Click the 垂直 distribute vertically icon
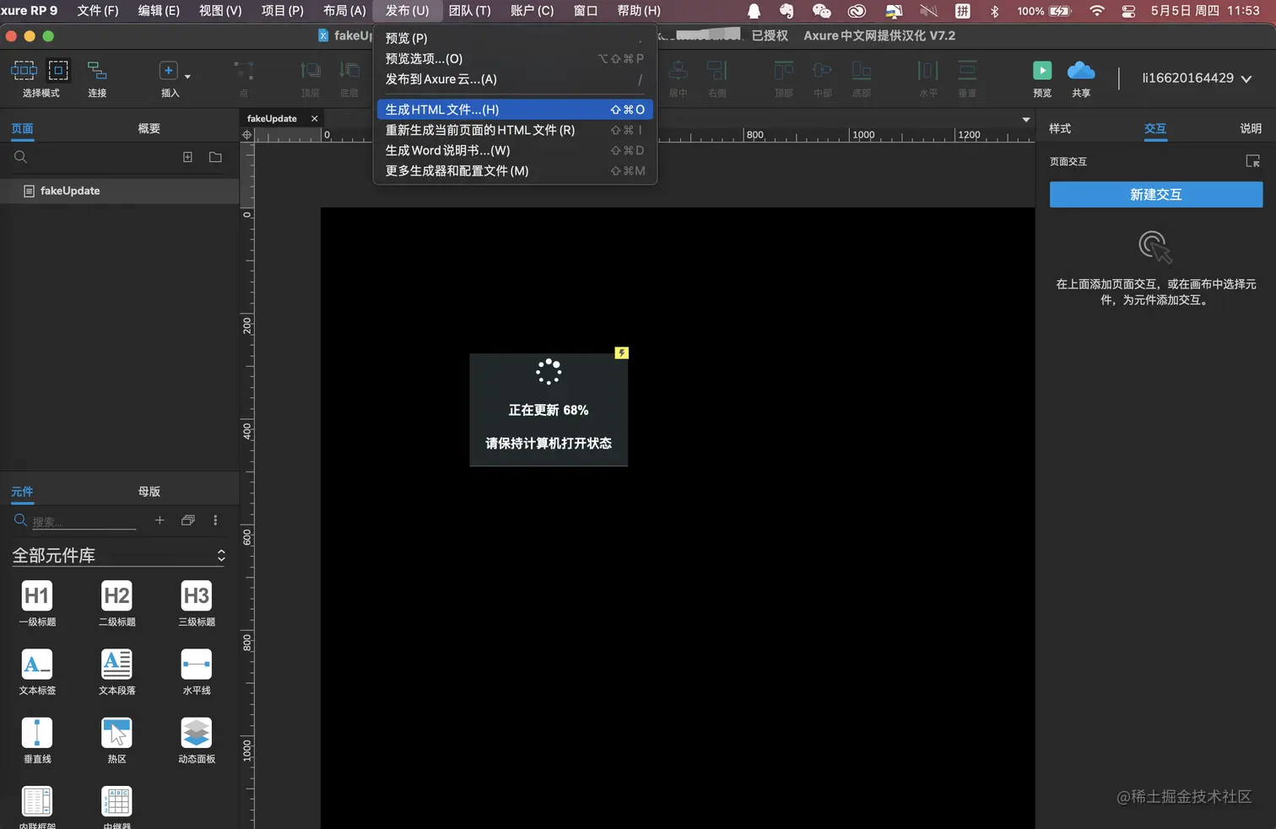The height and width of the screenshot is (829, 1276). (x=967, y=71)
